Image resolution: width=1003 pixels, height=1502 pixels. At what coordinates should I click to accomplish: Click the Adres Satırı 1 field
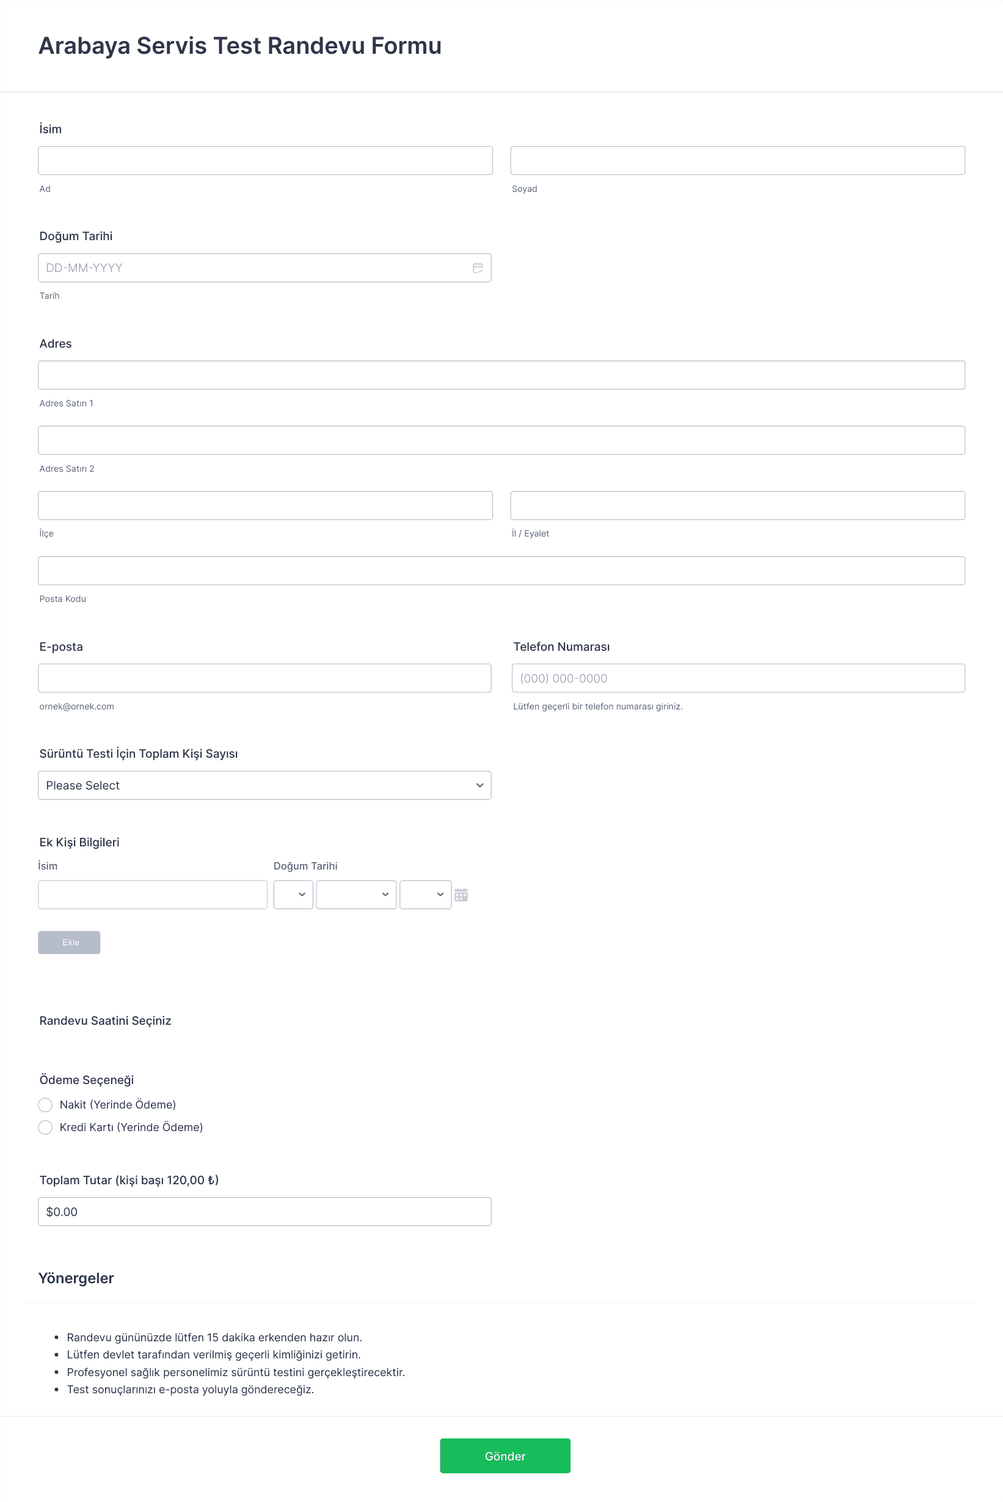501,375
